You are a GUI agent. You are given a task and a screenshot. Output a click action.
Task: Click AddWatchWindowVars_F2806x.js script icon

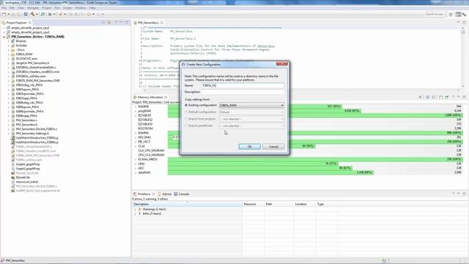click(13, 142)
